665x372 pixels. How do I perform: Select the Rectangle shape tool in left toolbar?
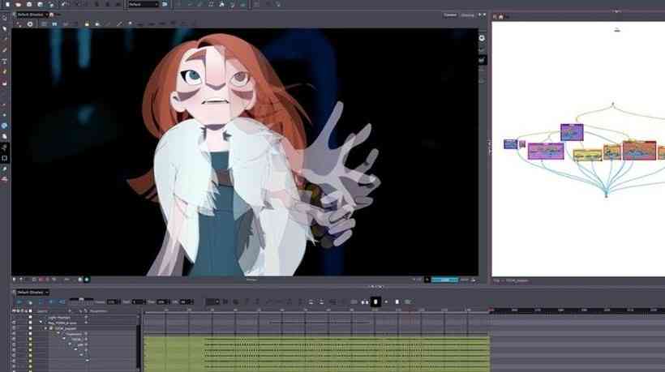tap(5, 158)
